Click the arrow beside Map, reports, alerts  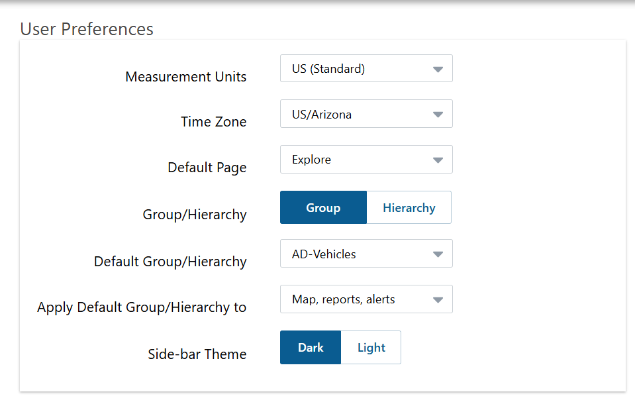point(438,300)
